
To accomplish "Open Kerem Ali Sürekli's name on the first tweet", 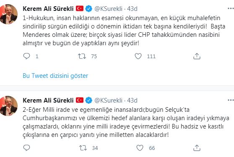I will (x=48, y=9).
